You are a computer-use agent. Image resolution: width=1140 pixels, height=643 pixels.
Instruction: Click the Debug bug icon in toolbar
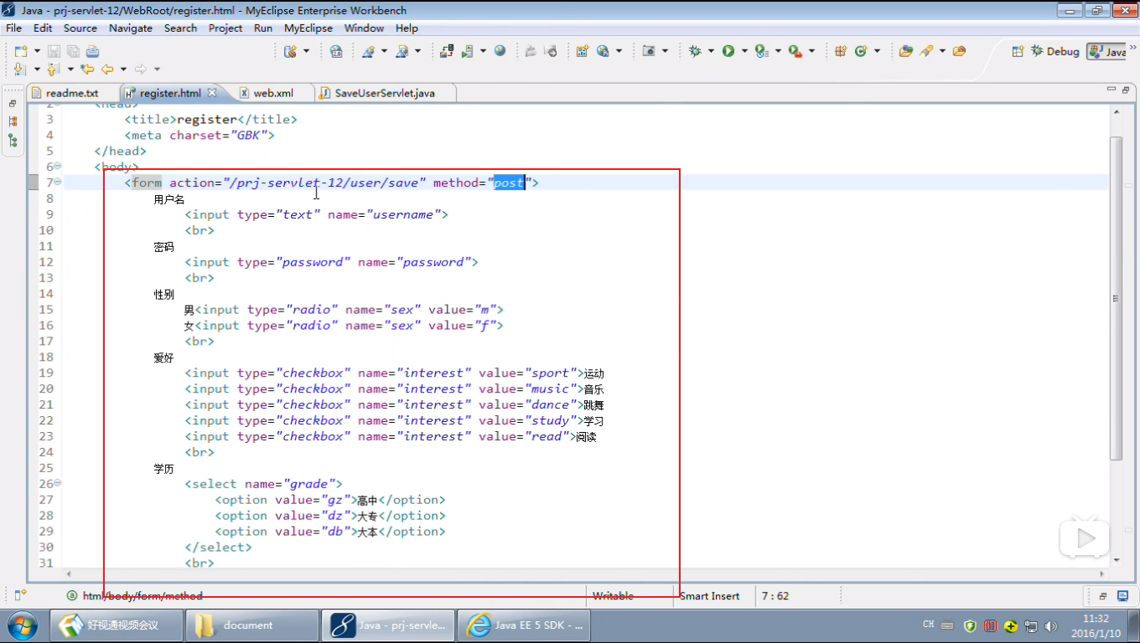[x=695, y=51]
